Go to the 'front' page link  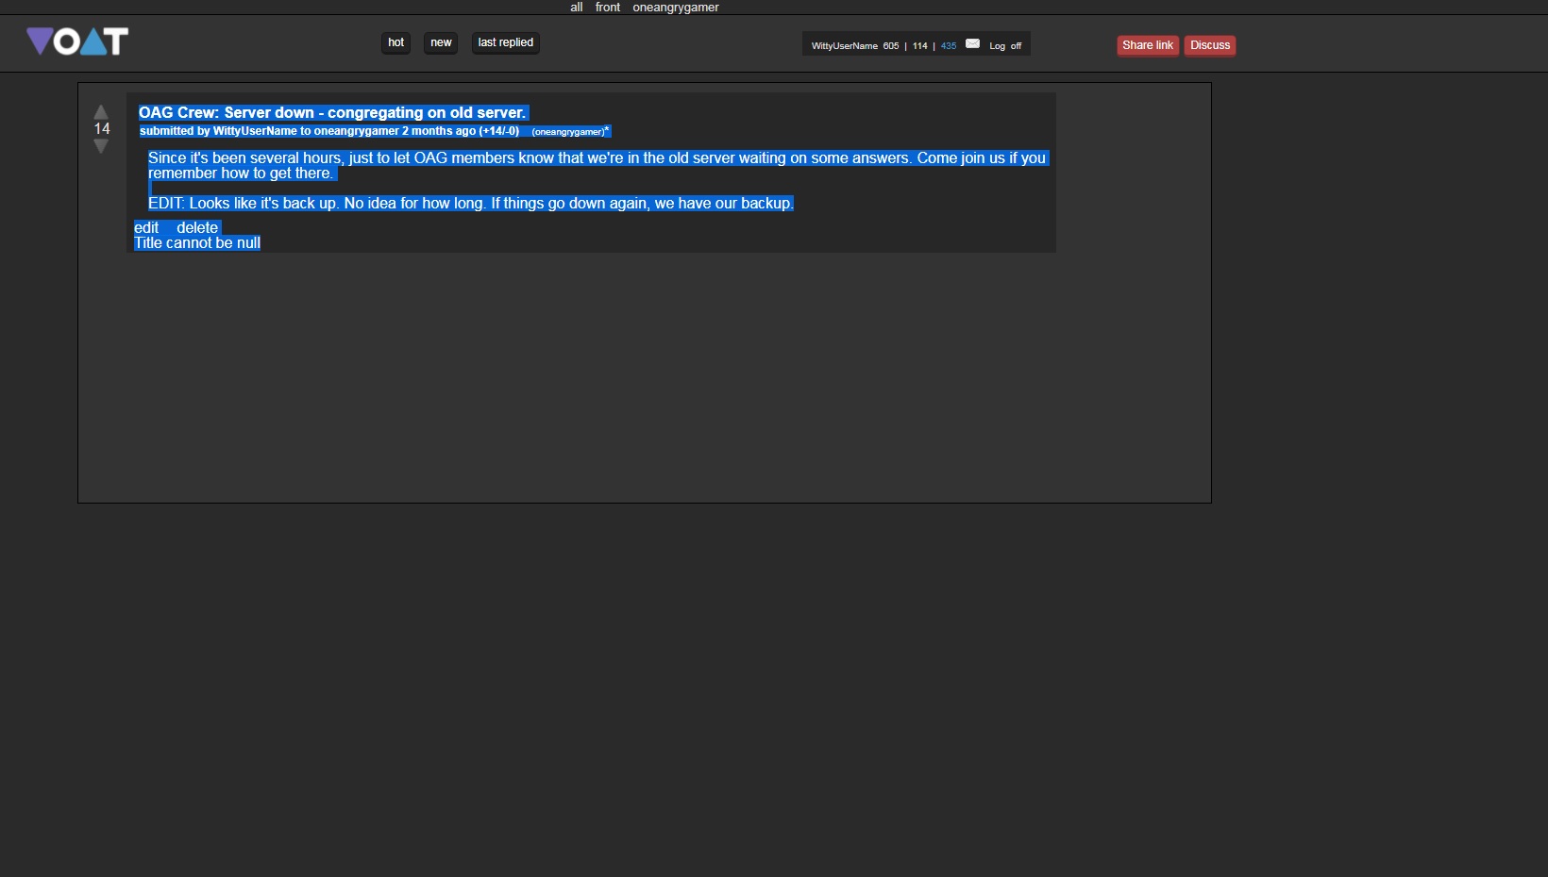(x=608, y=8)
